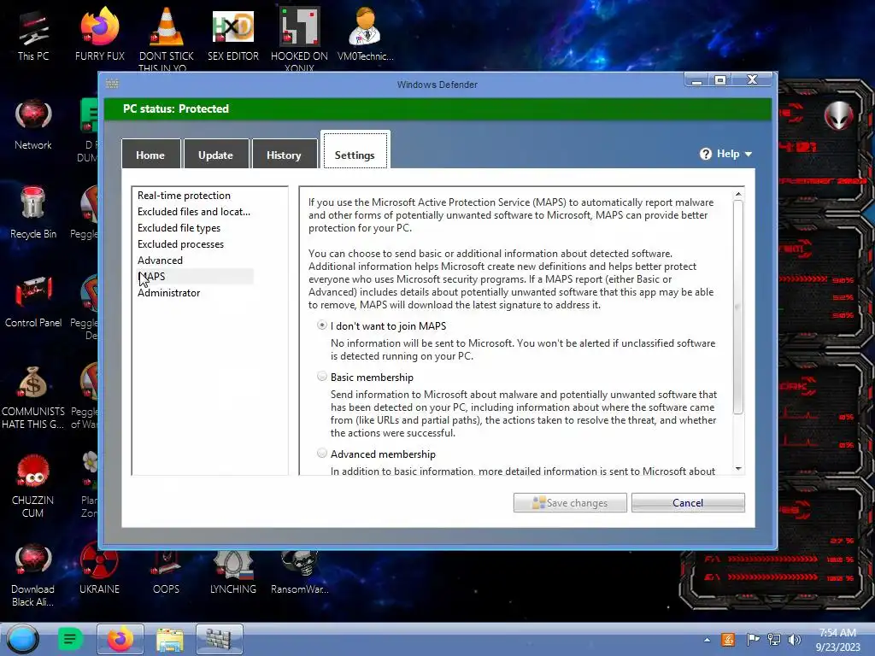Select the MAPS settings category
Viewport: 875px width, 656px height.
point(195,276)
